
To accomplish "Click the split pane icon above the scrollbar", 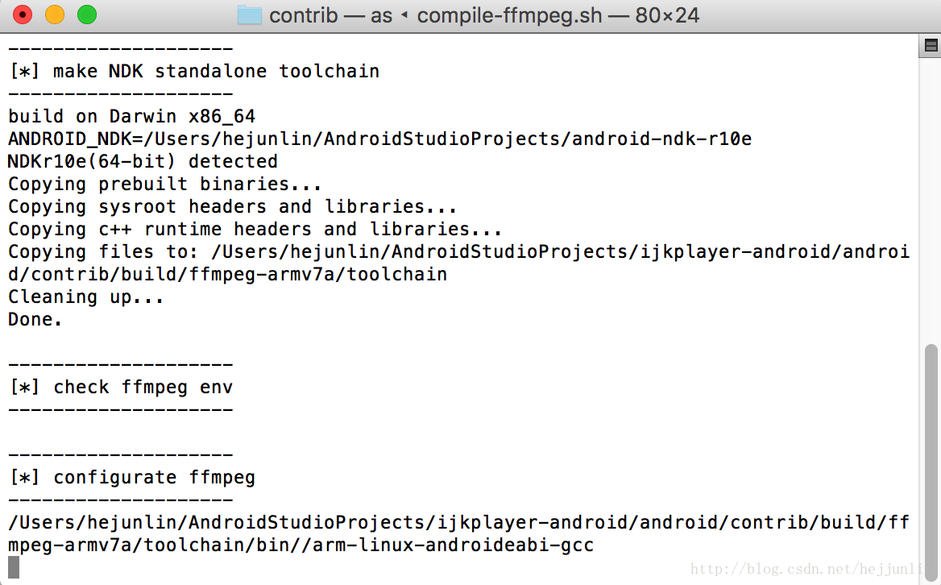I will (931, 46).
